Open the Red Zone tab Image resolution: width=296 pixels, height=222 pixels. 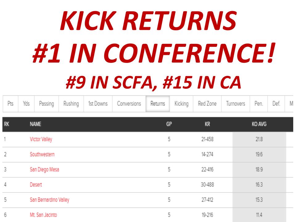[207, 104]
